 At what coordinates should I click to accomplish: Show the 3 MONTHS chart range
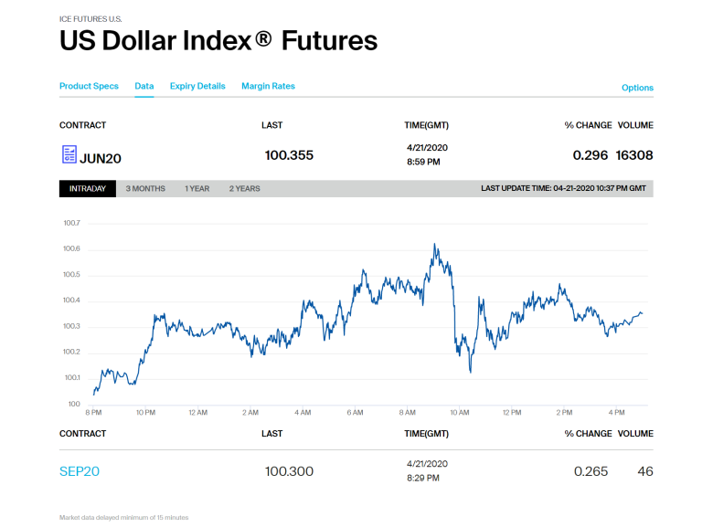145,189
